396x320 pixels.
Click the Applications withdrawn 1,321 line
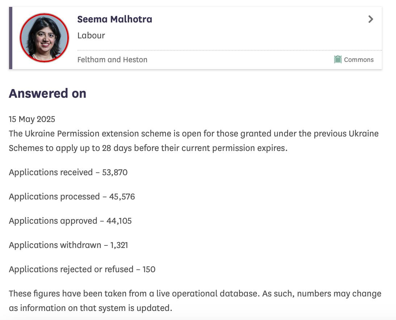pos(68,245)
